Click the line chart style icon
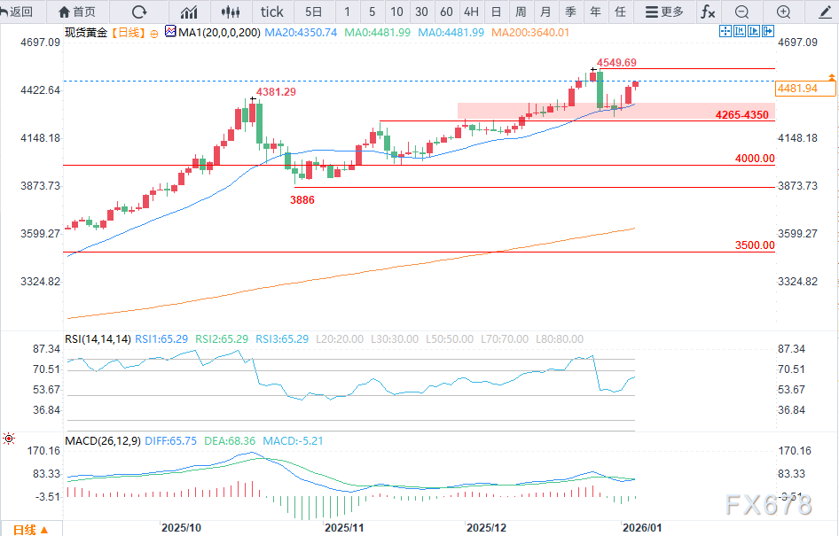The width and height of the screenshot is (839, 536). [x=189, y=12]
